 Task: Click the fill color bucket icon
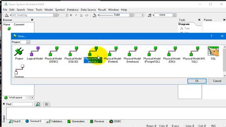coord(150,15)
